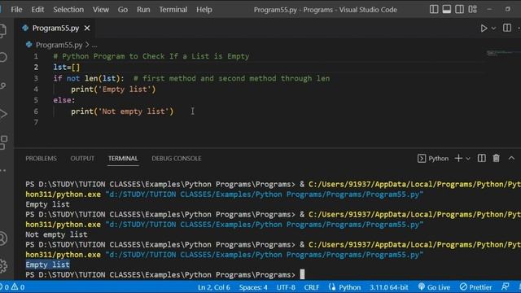Click line number 3 in the gutter

tap(36, 78)
